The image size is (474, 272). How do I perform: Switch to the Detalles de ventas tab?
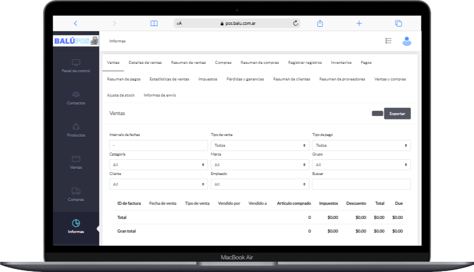pos(145,63)
